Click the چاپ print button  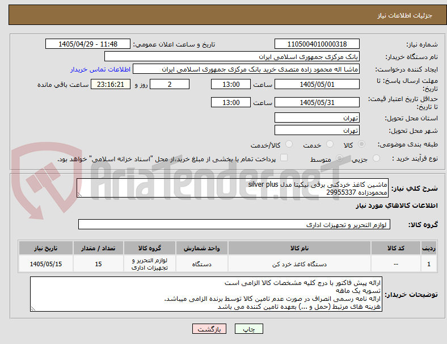pyautogui.click(x=249, y=329)
